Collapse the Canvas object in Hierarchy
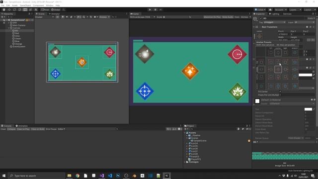This screenshot has width=318, height=179. 9,28
